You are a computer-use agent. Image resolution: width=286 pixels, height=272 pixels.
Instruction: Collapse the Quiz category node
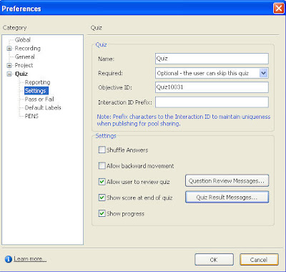point(9,74)
